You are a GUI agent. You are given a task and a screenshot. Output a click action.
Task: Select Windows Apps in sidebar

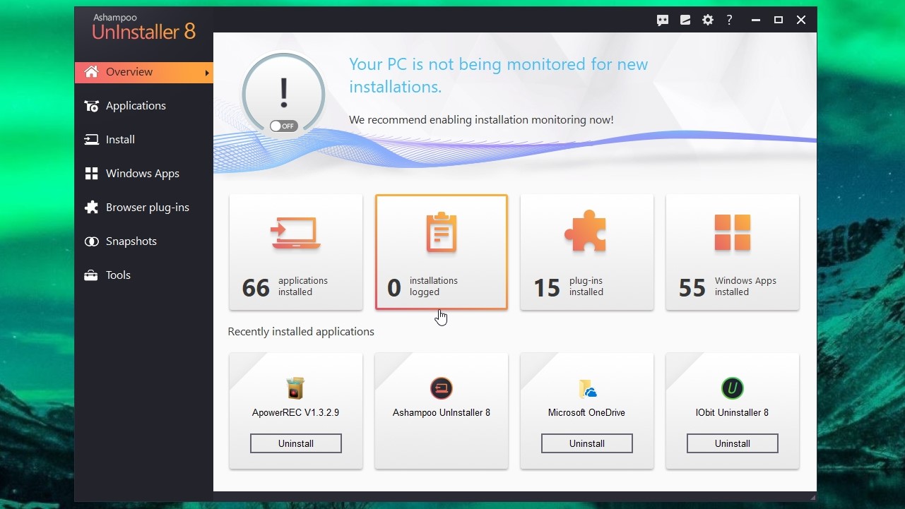(144, 174)
